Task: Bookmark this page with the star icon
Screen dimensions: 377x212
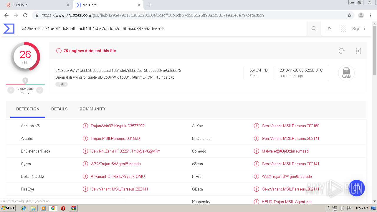Action: [x=349, y=15]
